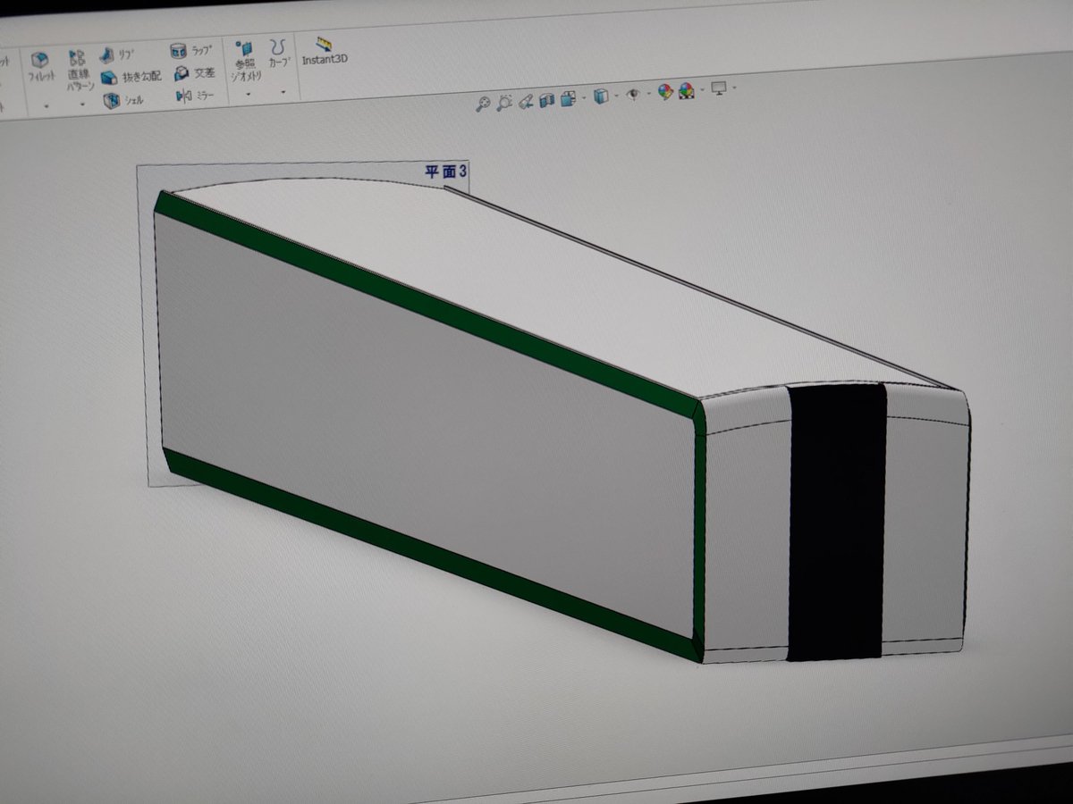This screenshot has height=804, width=1073.
Task: Choose Display Style cube icon
Action: [601, 96]
